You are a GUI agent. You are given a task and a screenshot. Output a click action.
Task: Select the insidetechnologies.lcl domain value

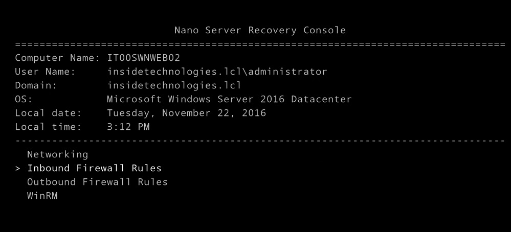(174, 85)
